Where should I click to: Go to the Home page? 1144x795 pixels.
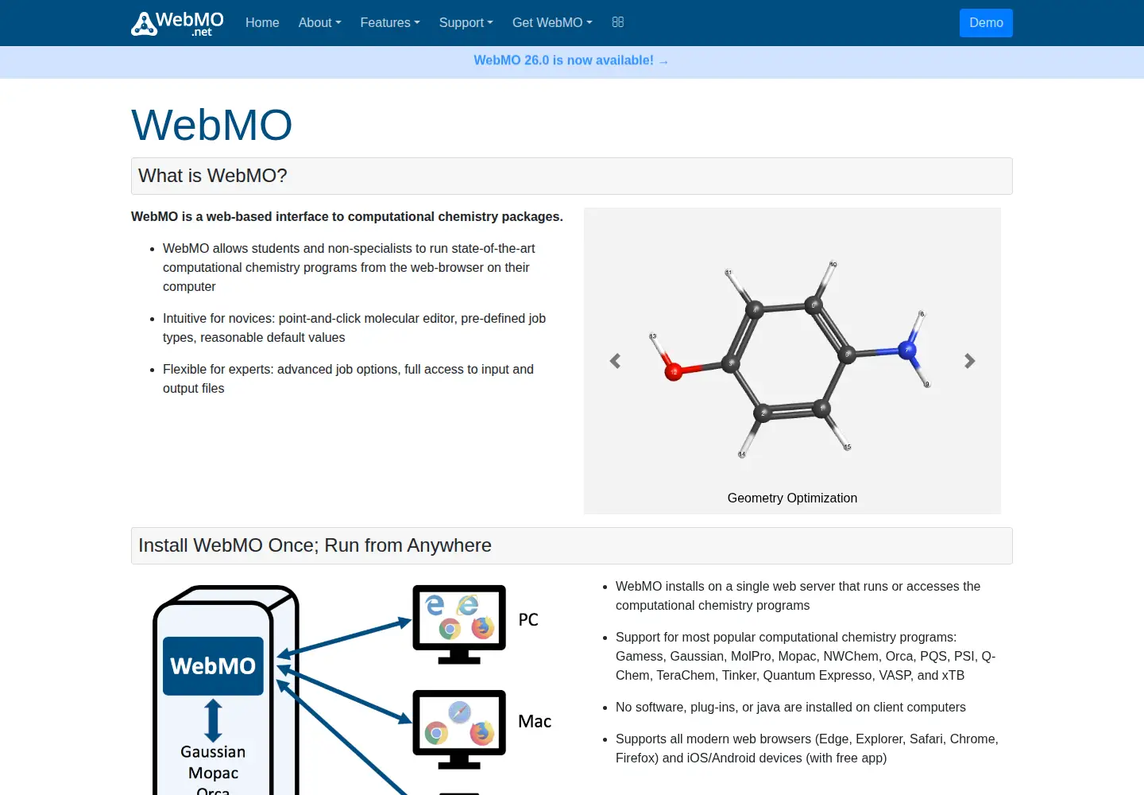tap(262, 22)
